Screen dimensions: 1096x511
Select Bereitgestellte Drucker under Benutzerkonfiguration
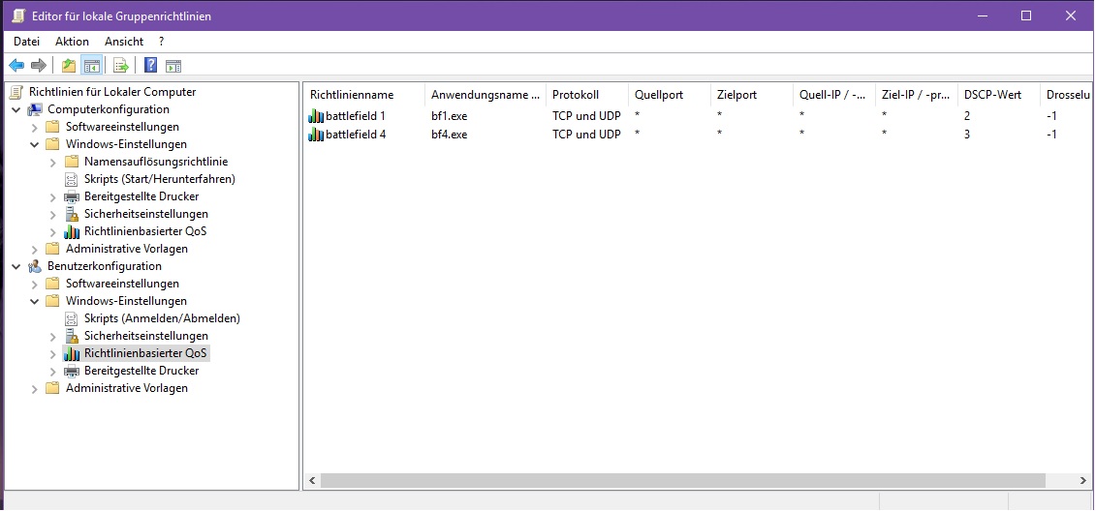pyautogui.click(x=141, y=371)
